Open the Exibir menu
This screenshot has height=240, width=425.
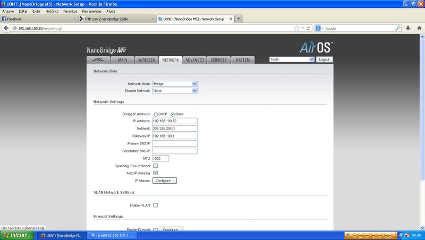[37, 11]
